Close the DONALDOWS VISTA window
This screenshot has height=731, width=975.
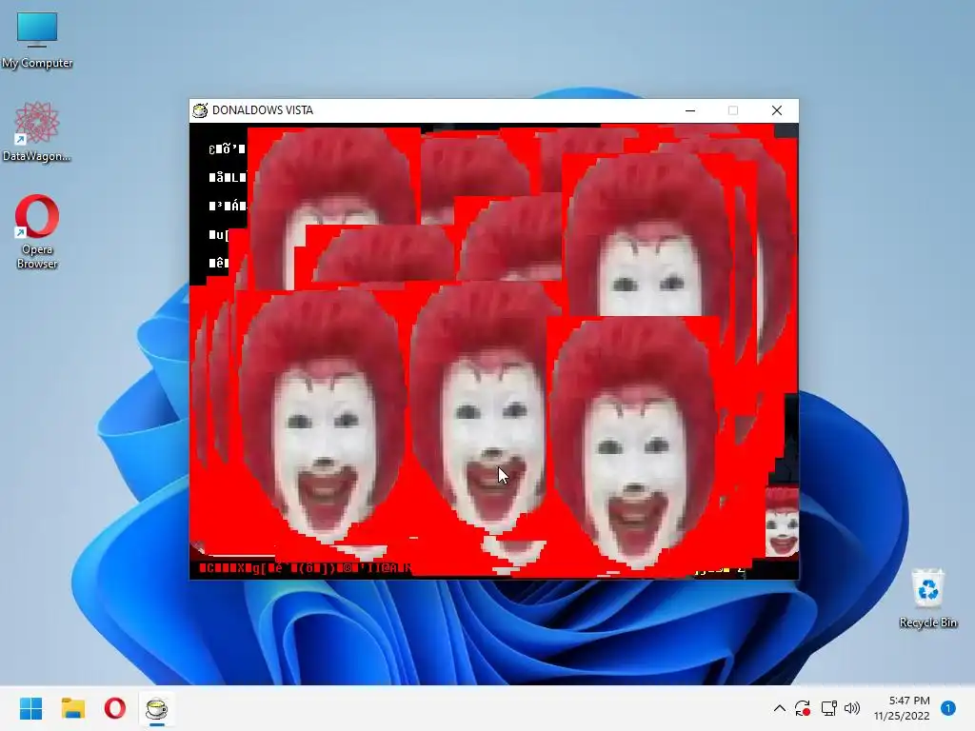(x=777, y=110)
